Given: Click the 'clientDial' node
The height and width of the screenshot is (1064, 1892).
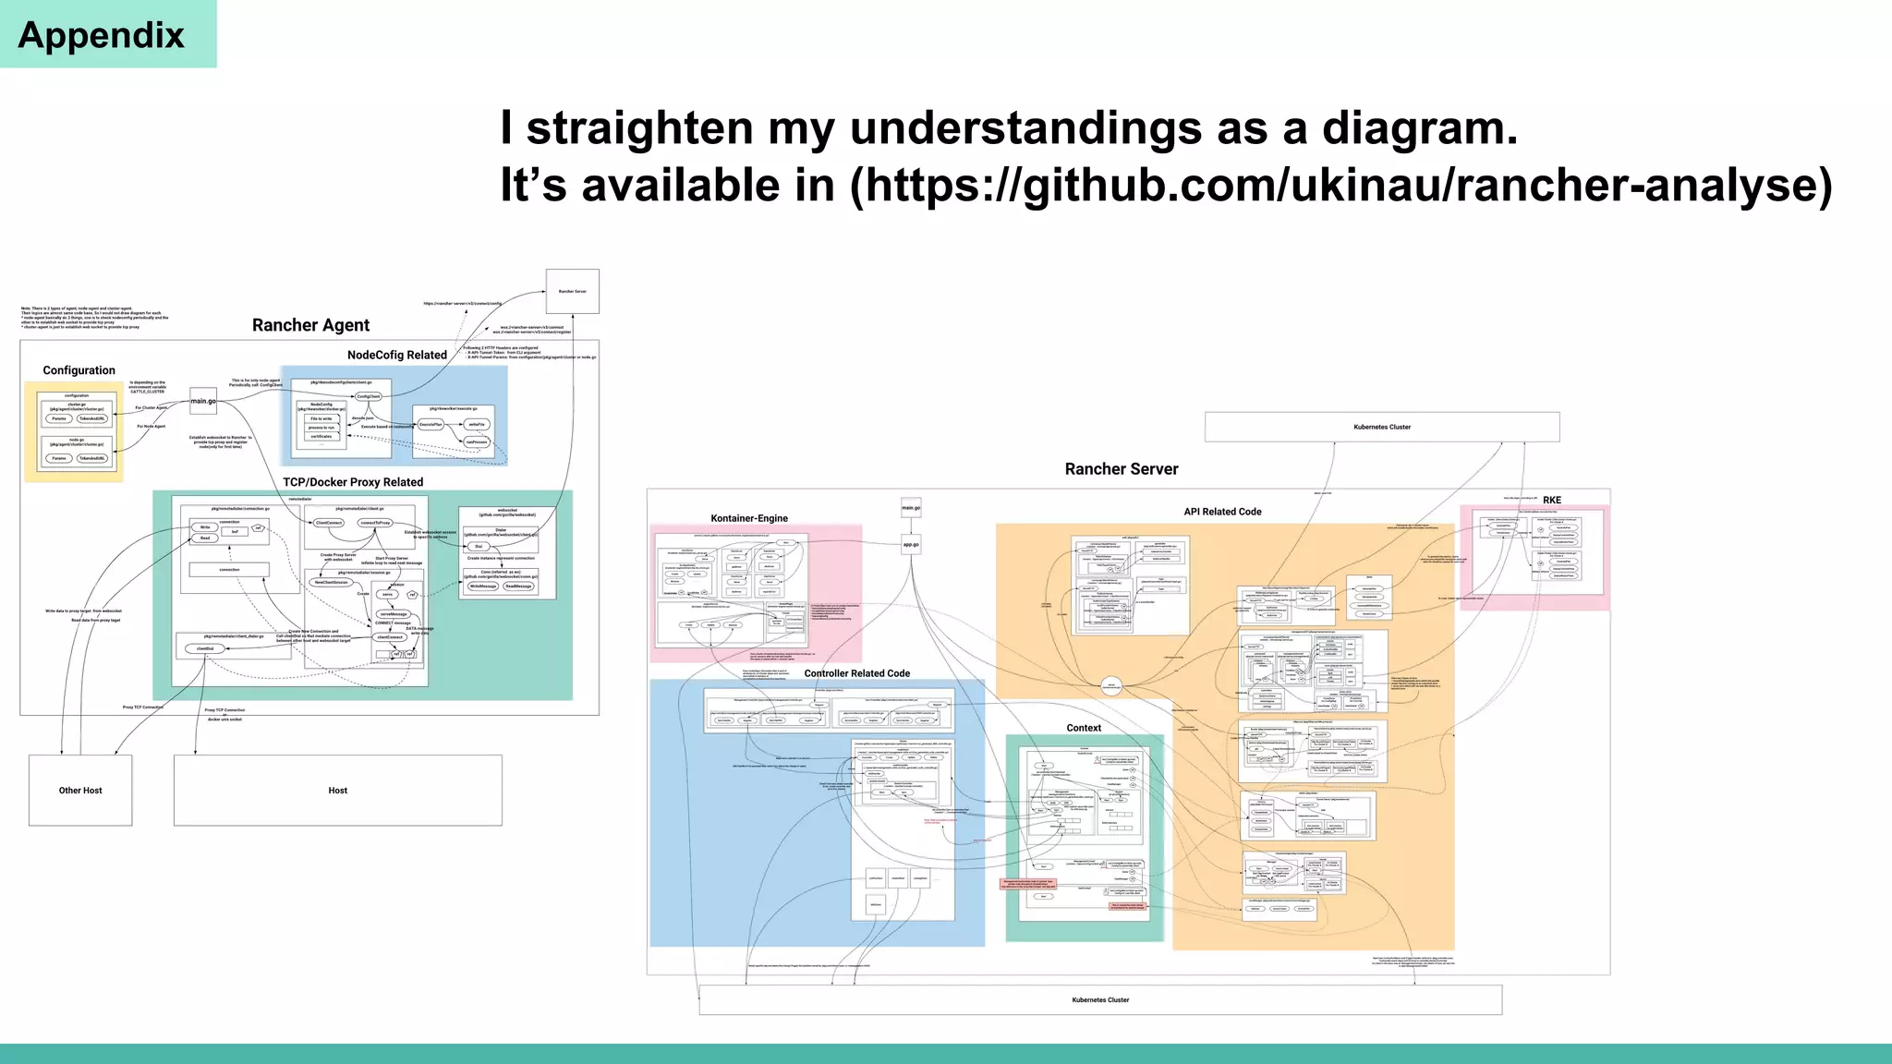Looking at the screenshot, I should [x=205, y=648].
